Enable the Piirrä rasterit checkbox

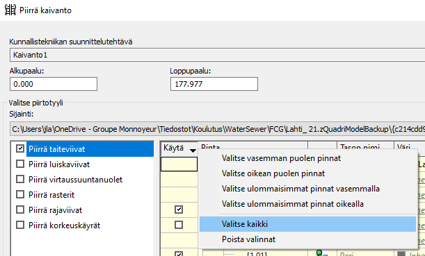pos(20,195)
